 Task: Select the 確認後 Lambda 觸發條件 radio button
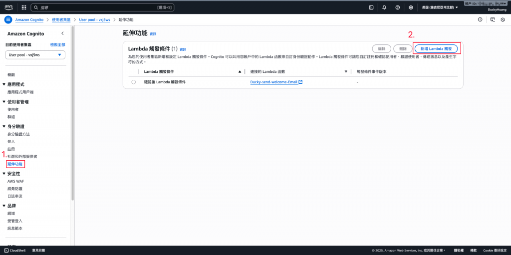133,82
